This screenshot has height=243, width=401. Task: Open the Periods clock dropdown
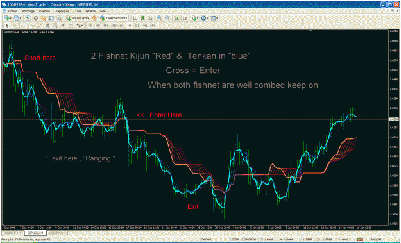pos(205,18)
